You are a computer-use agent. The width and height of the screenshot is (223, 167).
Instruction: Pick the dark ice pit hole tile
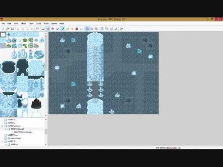coord(9,67)
